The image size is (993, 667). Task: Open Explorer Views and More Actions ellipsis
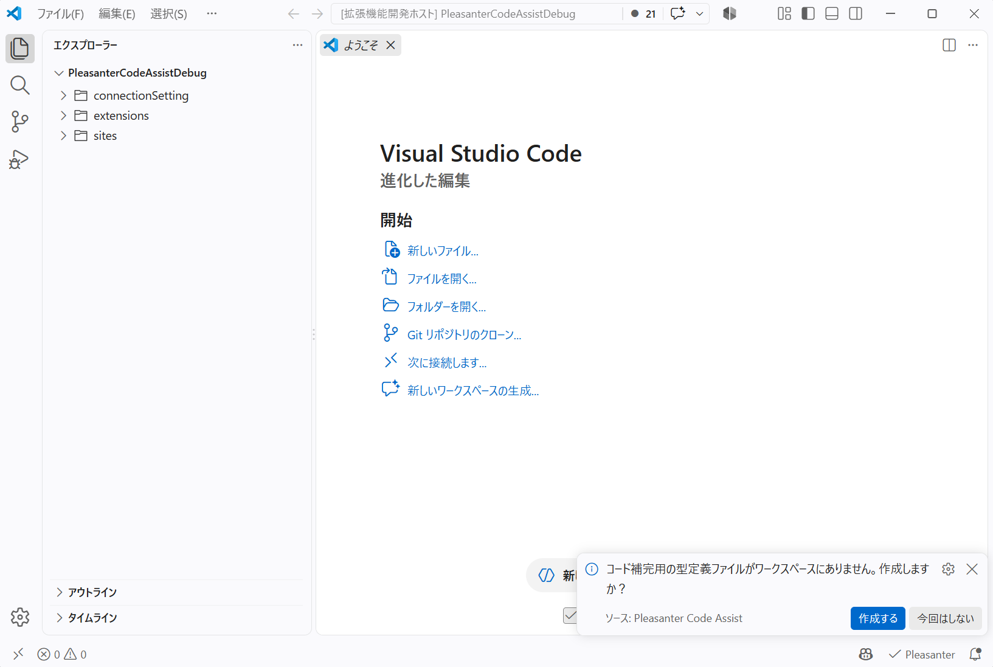297,45
